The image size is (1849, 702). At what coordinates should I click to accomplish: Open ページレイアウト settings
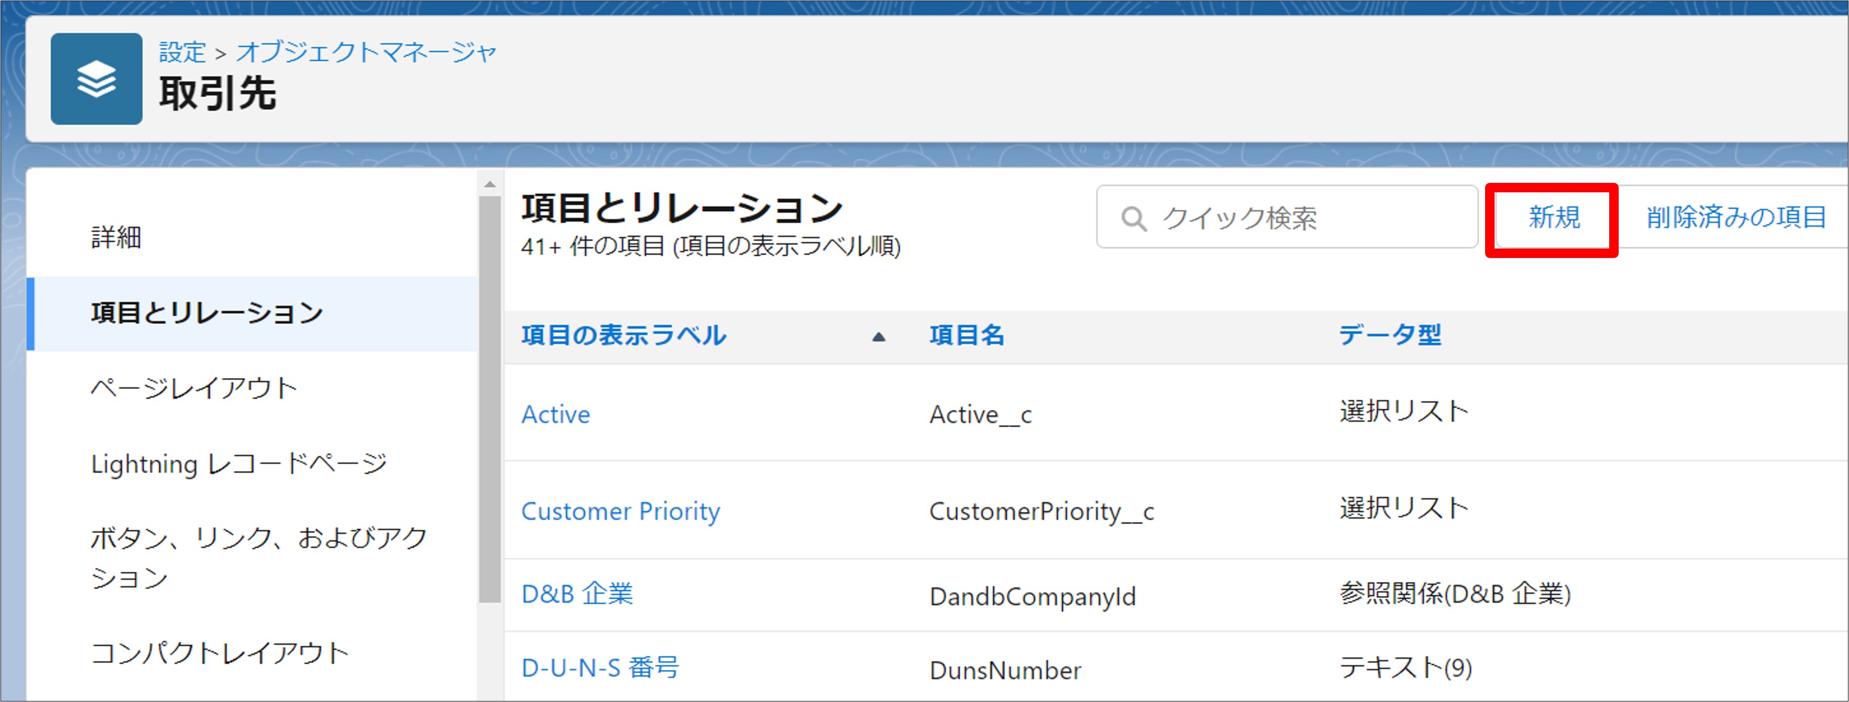coord(194,387)
